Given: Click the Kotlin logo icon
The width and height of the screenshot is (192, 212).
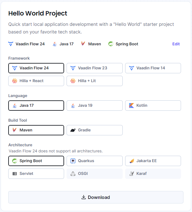Looking at the screenshot, I should [131, 106].
